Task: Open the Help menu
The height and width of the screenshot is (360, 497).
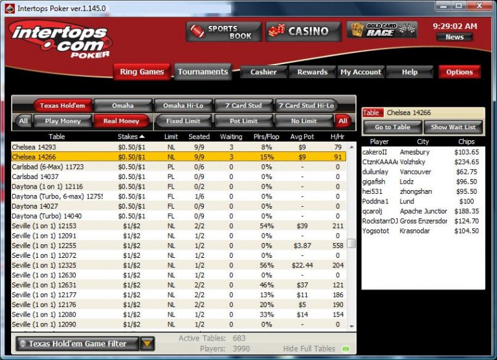Action: coord(410,72)
